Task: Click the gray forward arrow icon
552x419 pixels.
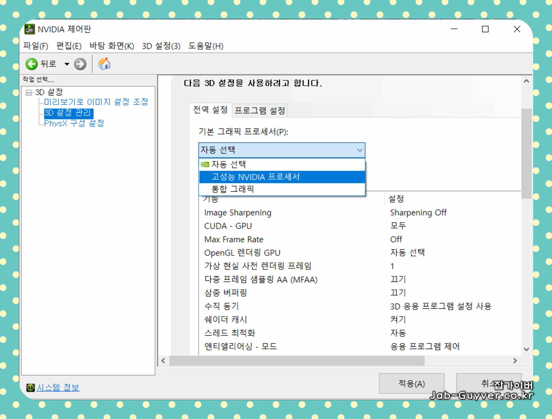Action: (x=80, y=64)
